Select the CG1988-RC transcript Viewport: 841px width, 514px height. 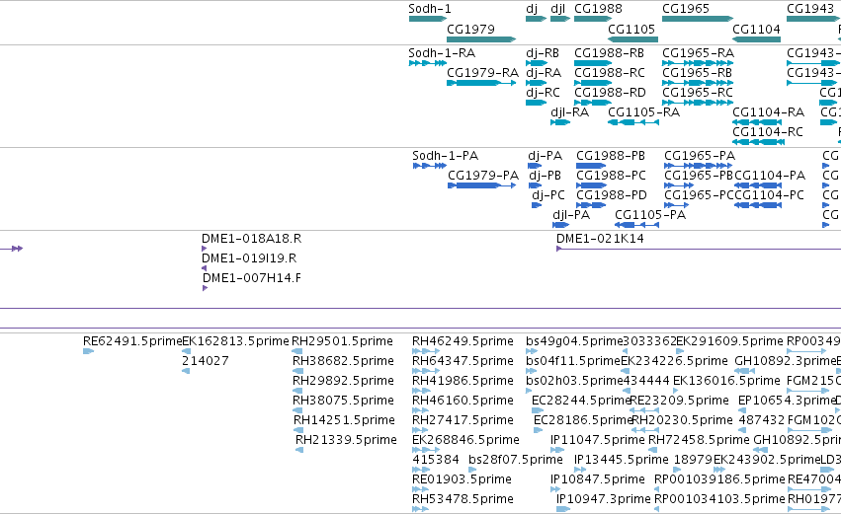[593, 83]
